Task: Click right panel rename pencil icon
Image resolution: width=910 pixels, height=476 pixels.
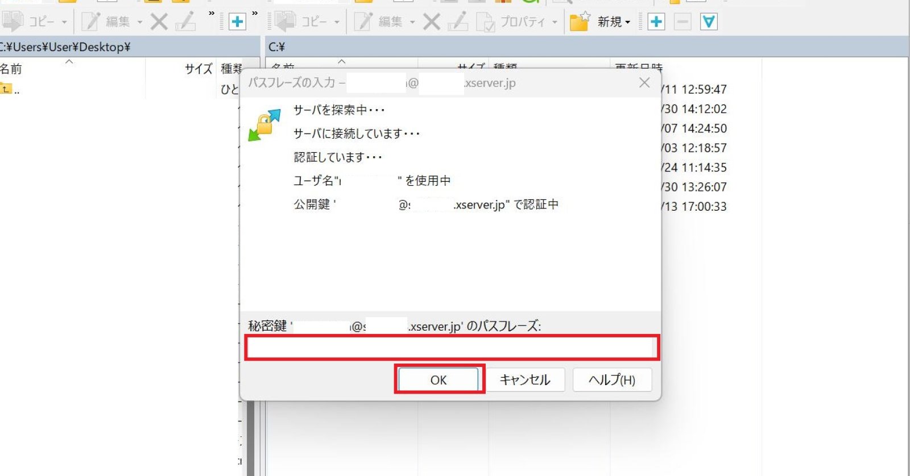Action: 458,22
